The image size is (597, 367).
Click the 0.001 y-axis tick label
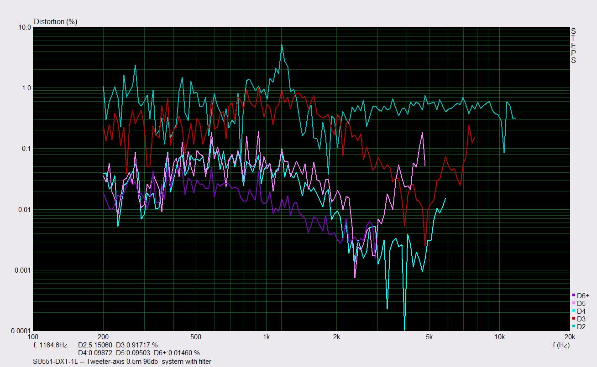[x=23, y=270]
